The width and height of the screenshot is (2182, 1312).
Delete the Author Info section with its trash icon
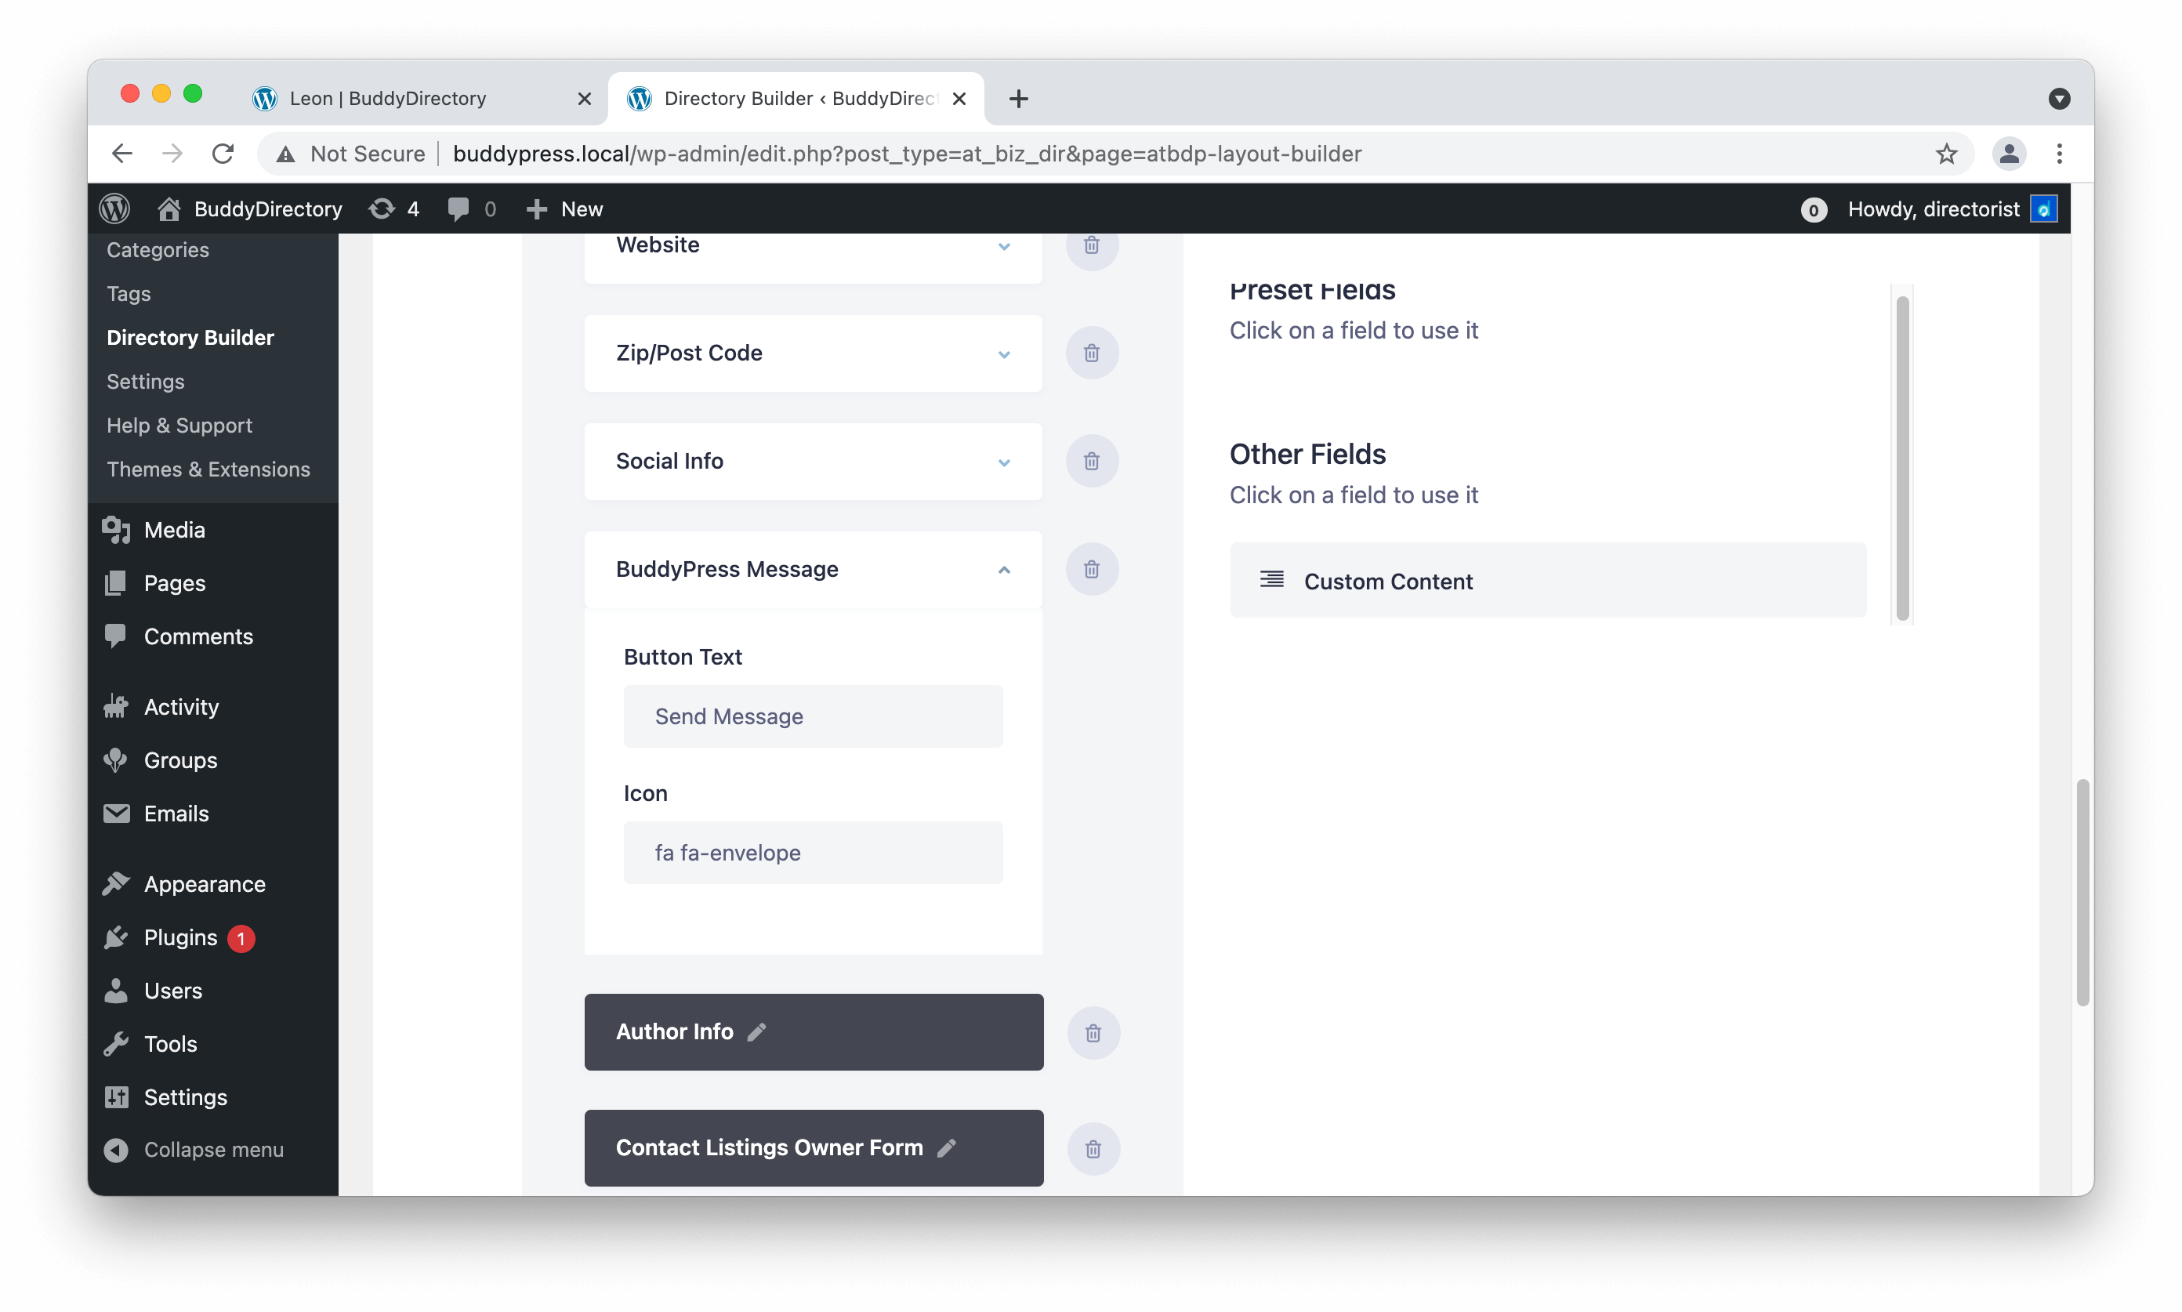(x=1093, y=1033)
